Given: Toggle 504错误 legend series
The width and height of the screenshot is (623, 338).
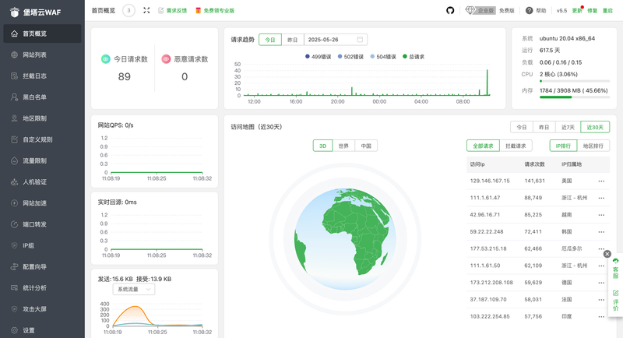Looking at the screenshot, I should (x=383, y=57).
